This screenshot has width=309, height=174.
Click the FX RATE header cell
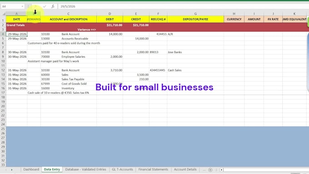273,20
